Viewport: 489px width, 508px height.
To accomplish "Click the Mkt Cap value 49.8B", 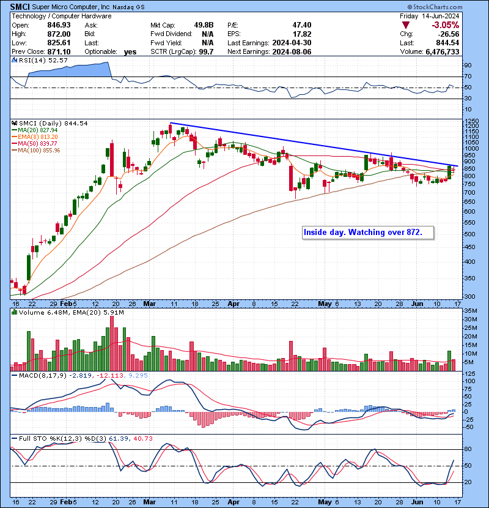I will click(x=204, y=25).
